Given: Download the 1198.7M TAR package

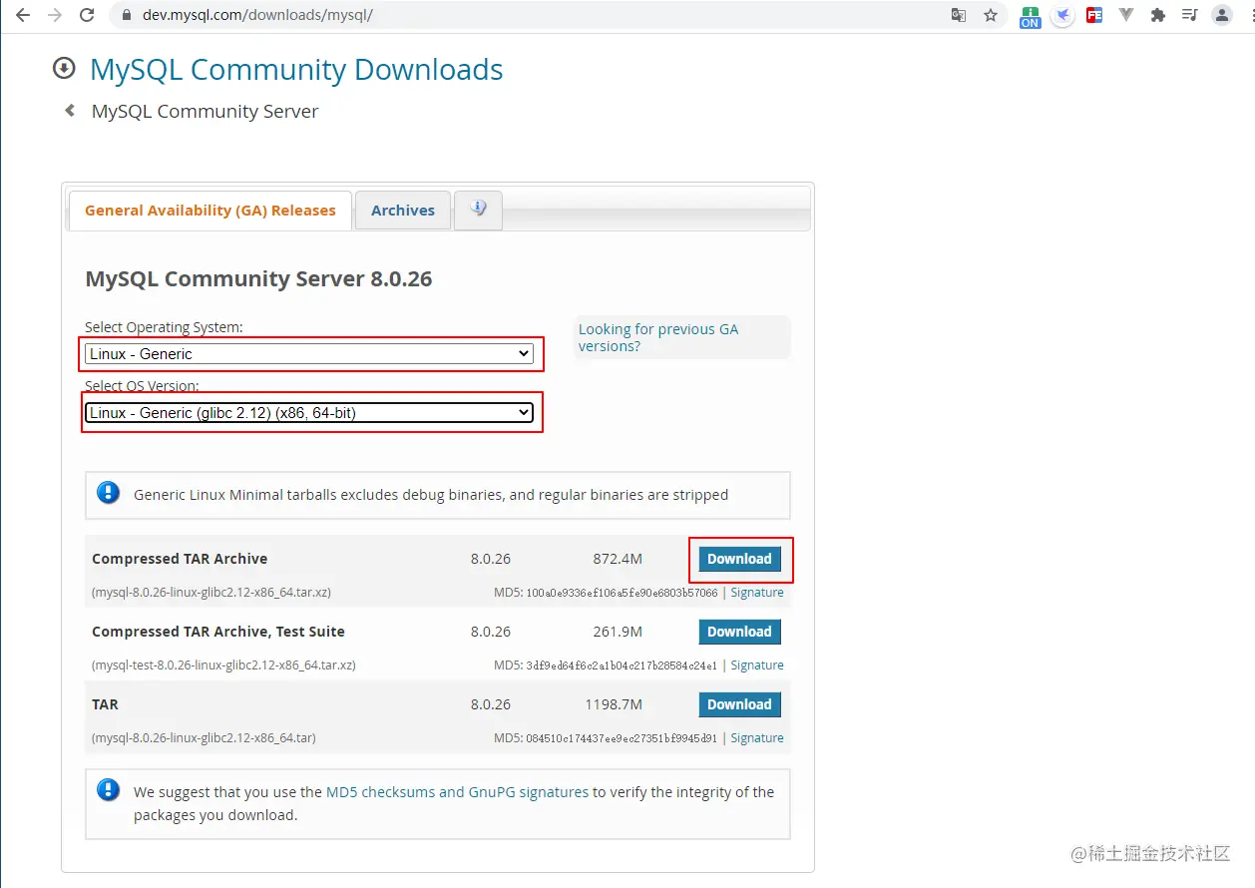Looking at the screenshot, I should point(739,704).
